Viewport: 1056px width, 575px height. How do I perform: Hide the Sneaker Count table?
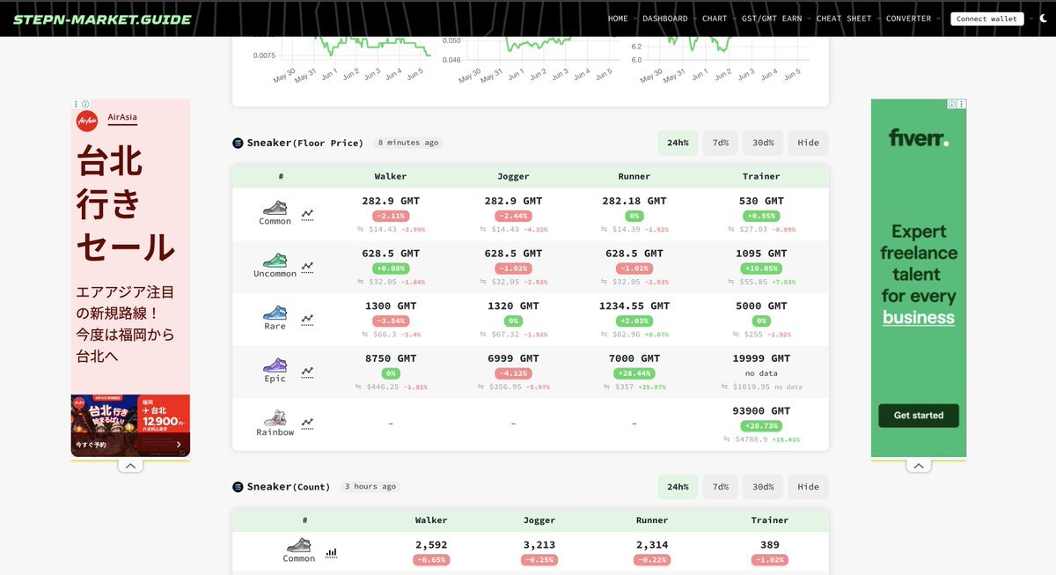point(808,487)
